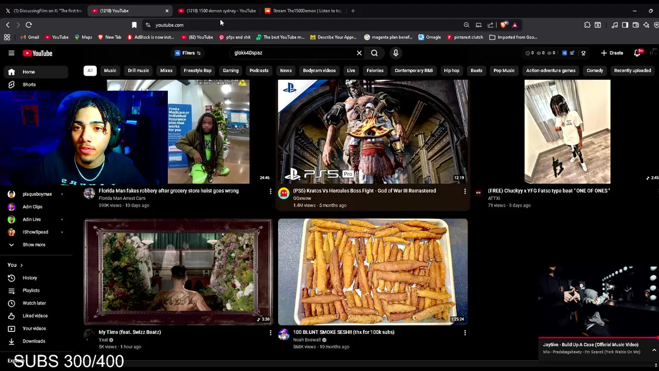This screenshot has height=371, width=659.
Task: Select the Comedy chip
Action: [x=595, y=71]
